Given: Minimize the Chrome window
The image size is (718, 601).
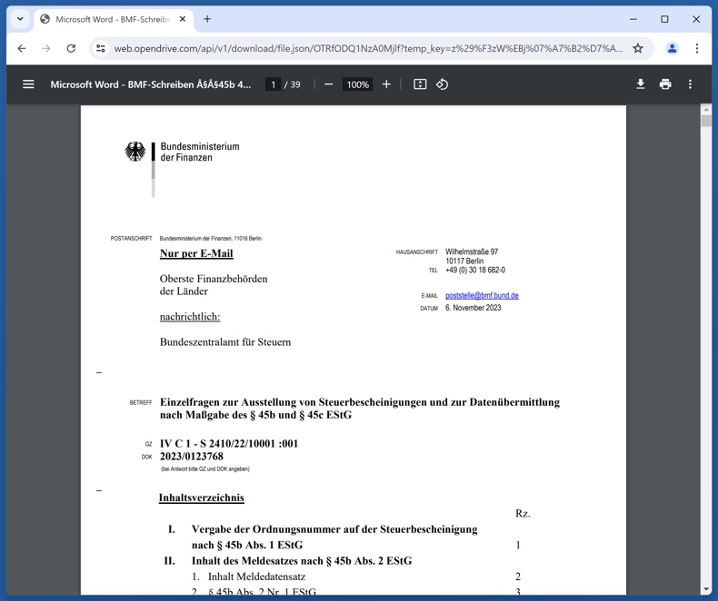Looking at the screenshot, I should [633, 19].
